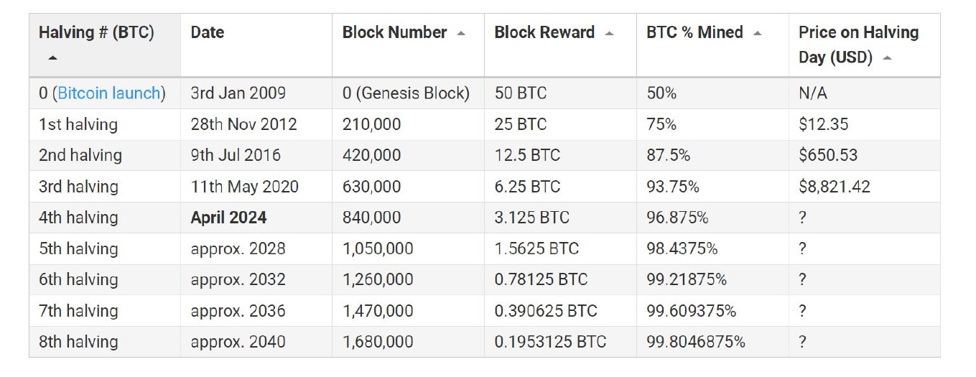Select the Date column header

coord(208,33)
